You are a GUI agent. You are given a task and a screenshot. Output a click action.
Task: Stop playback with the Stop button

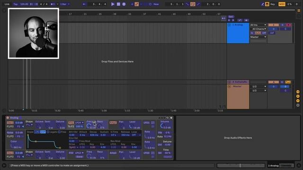118,4
